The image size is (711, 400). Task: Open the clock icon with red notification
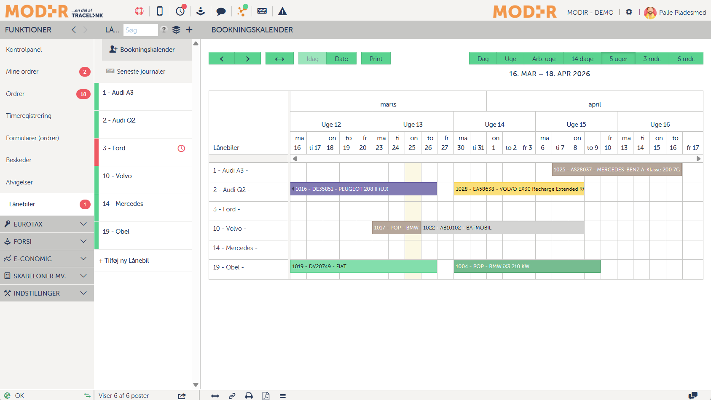pos(180,11)
